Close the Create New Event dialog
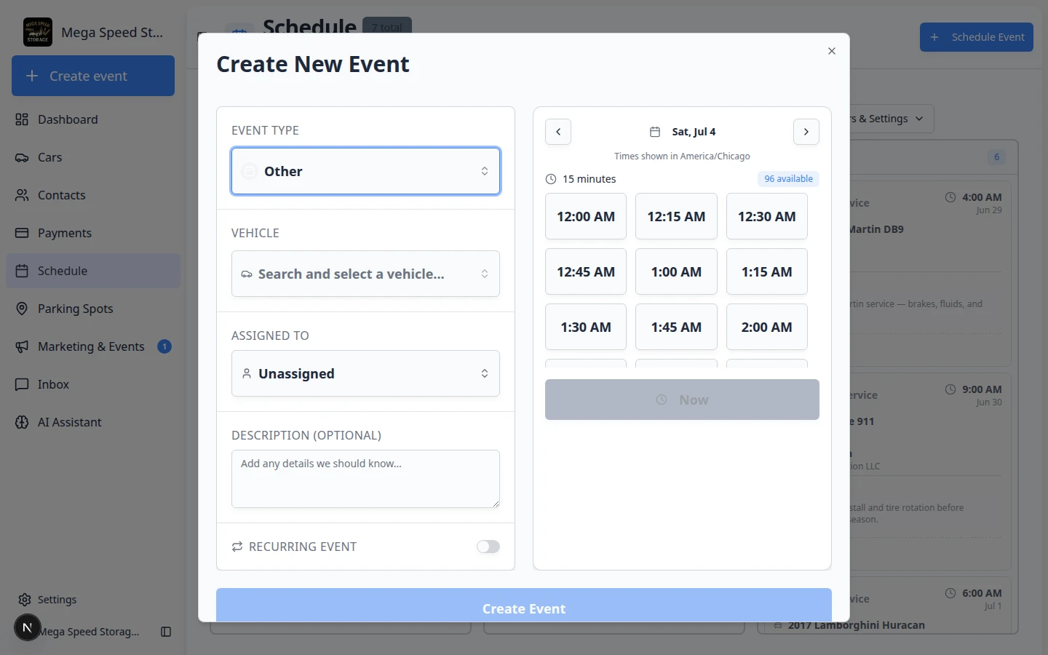 click(x=832, y=51)
